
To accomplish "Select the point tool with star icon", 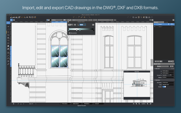I will click(x=8, y=26).
